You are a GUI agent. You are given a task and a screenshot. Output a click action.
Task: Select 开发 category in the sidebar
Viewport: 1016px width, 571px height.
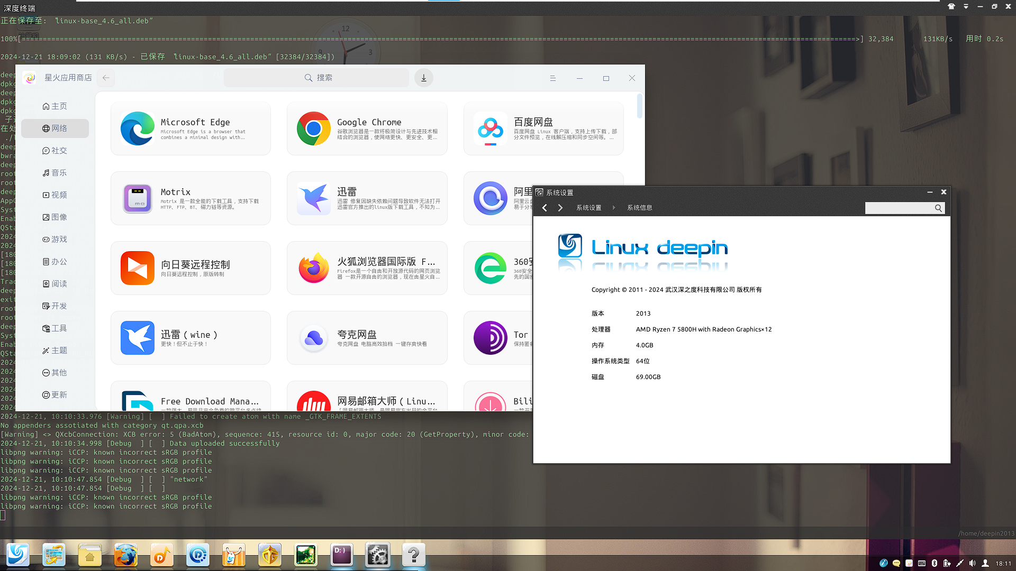(x=55, y=306)
